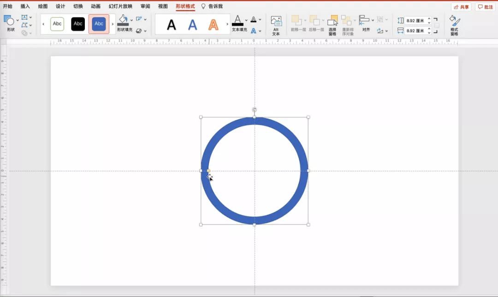Click the disabled group objects icon
The width and height of the screenshot is (498, 297).
tap(380, 19)
